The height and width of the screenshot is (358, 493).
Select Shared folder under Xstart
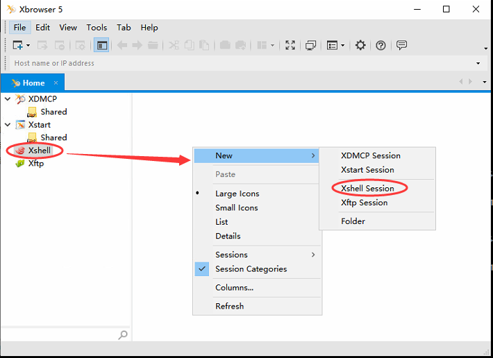click(x=53, y=137)
